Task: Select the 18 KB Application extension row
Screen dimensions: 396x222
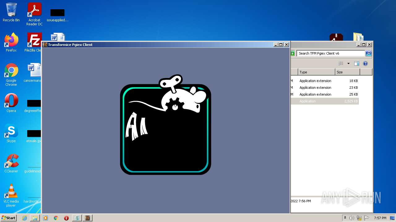Action: tap(325, 81)
